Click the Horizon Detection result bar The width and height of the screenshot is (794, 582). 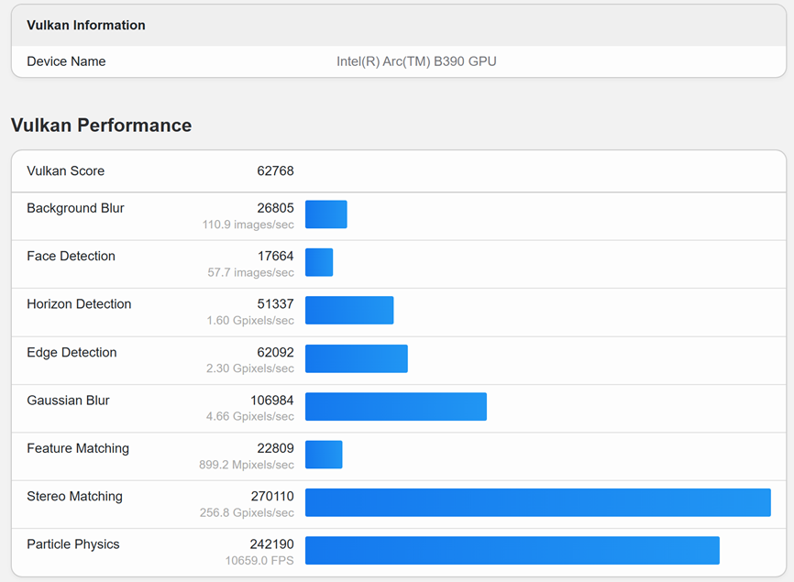tap(348, 310)
